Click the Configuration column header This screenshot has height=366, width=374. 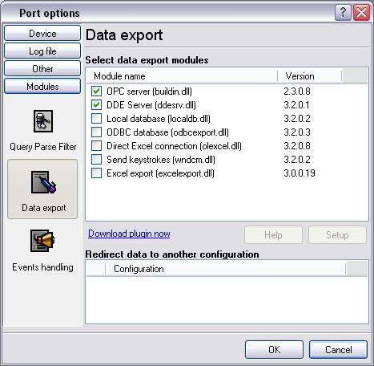pos(226,269)
